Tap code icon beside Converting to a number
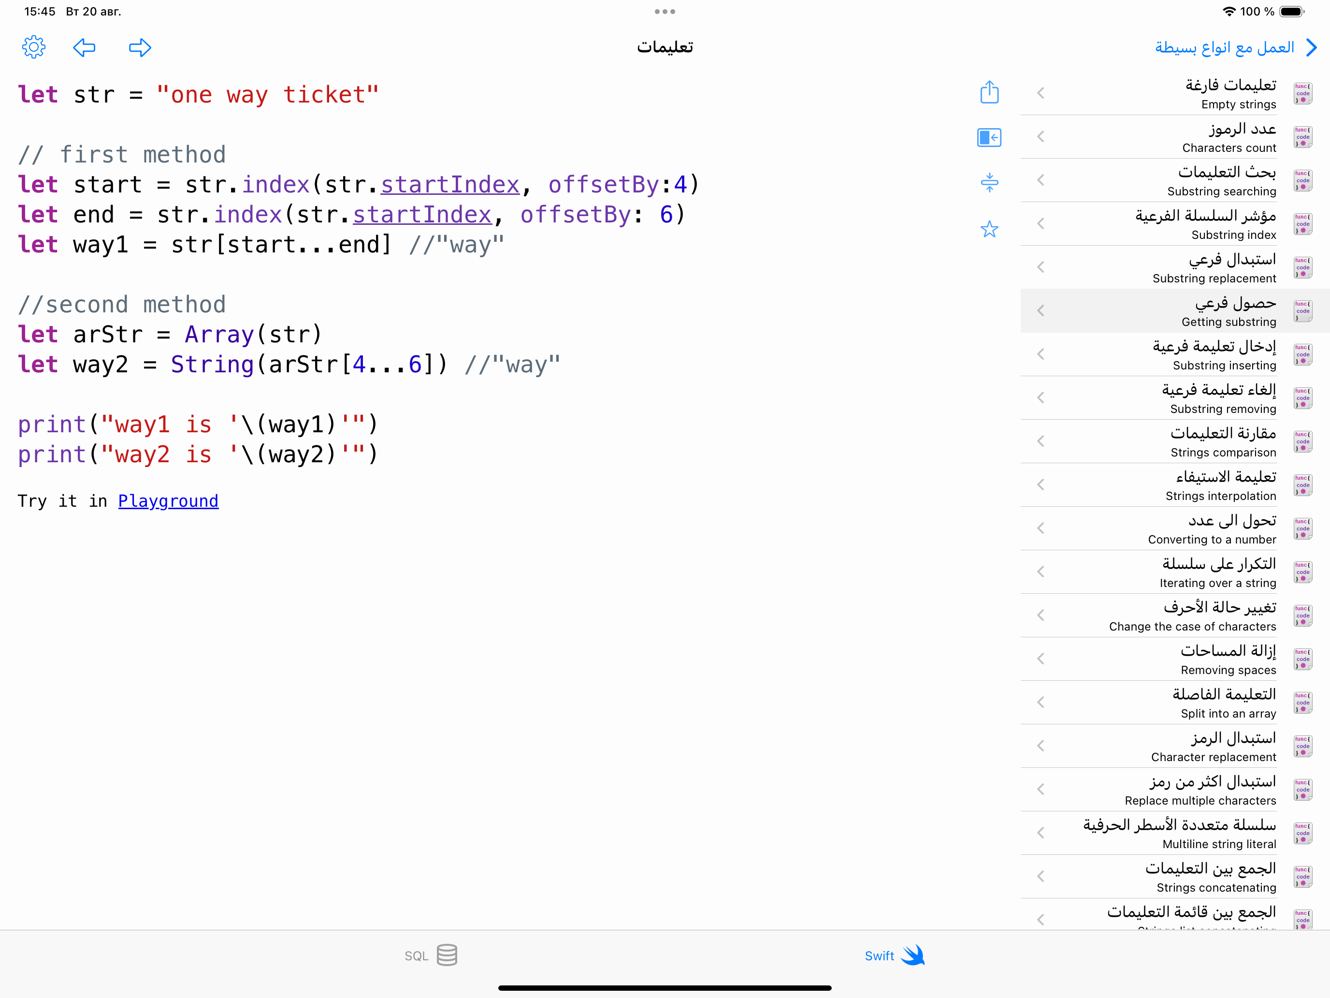The width and height of the screenshot is (1330, 998). [1303, 528]
